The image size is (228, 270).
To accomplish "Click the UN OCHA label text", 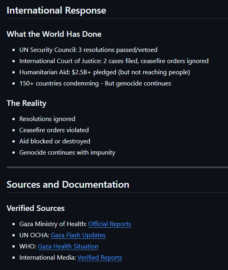I will coord(34,235).
